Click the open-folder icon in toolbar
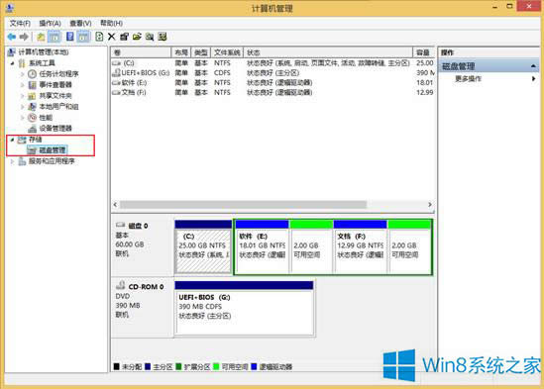Image resolution: width=544 pixels, height=389 pixels. click(137, 37)
